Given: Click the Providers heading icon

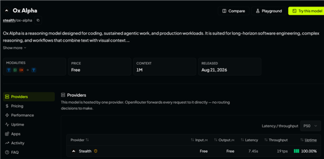Looking at the screenshot, I should tap(63, 95).
